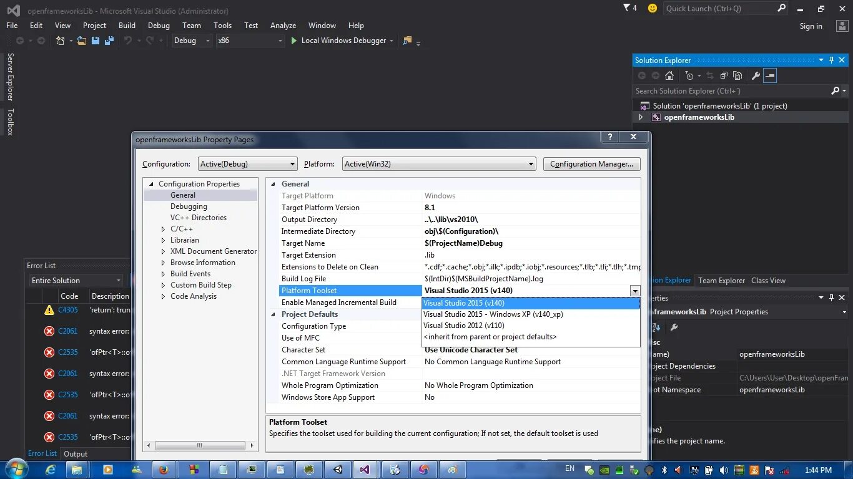853x479 pixels.
Task: Collapse the Configuration Properties tree node
Action: pyautogui.click(x=150, y=184)
